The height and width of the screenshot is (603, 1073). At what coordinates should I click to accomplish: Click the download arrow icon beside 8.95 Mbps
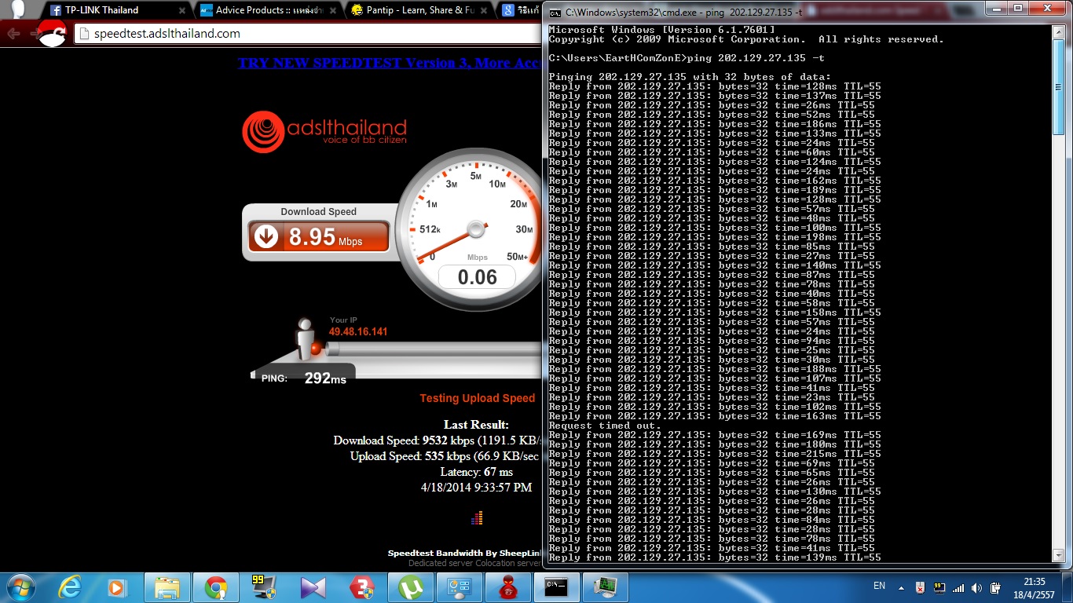266,236
